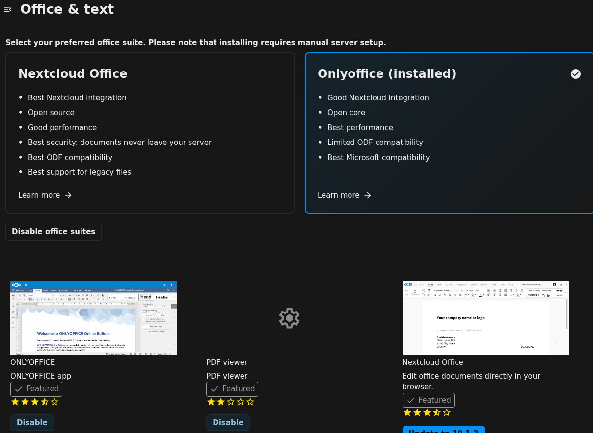Disable the PDF viewer app

(228, 422)
